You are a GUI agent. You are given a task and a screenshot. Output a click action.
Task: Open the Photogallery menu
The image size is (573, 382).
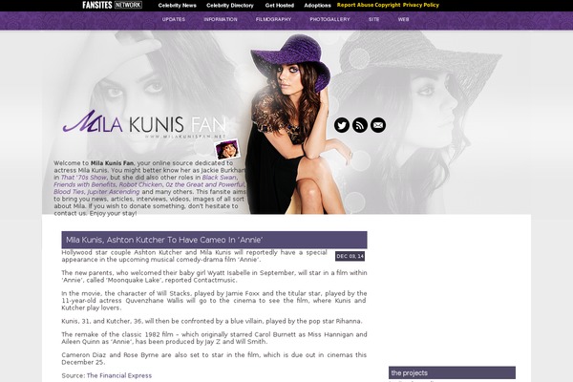click(329, 19)
